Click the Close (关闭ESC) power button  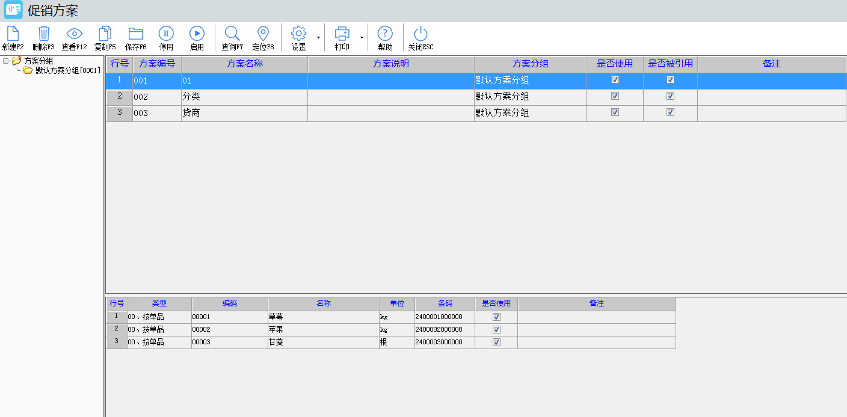(x=420, y=34)
